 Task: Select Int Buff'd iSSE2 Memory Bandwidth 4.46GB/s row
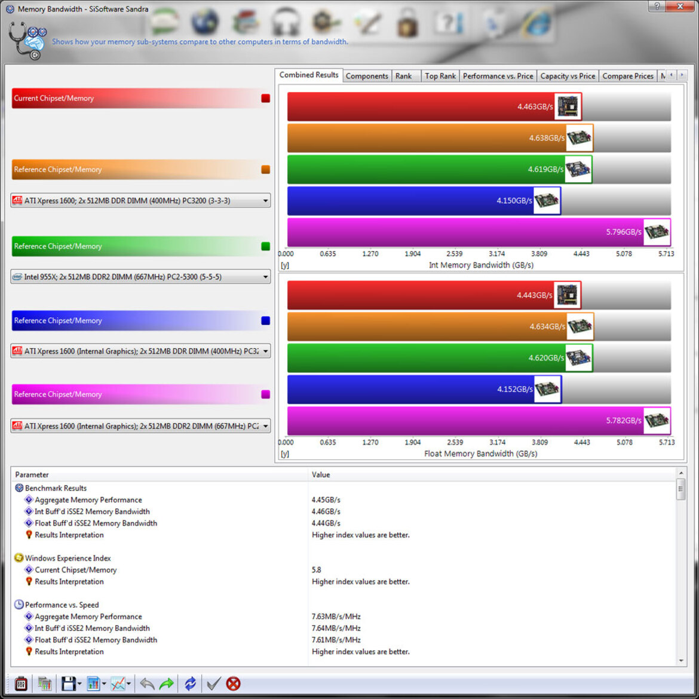344,511
